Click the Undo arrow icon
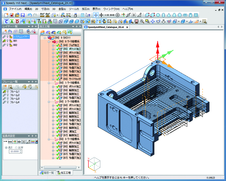226x181 pixels. point(30,15)
